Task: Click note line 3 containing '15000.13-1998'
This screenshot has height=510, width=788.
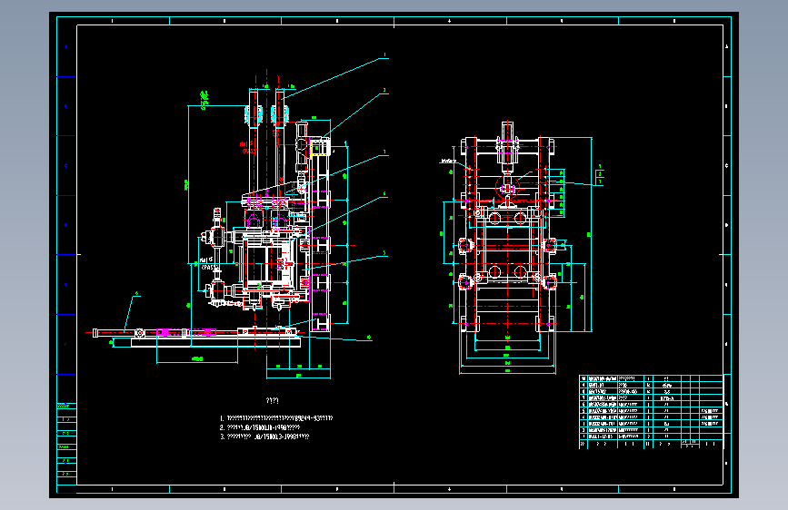Action: tap(264, 436)
